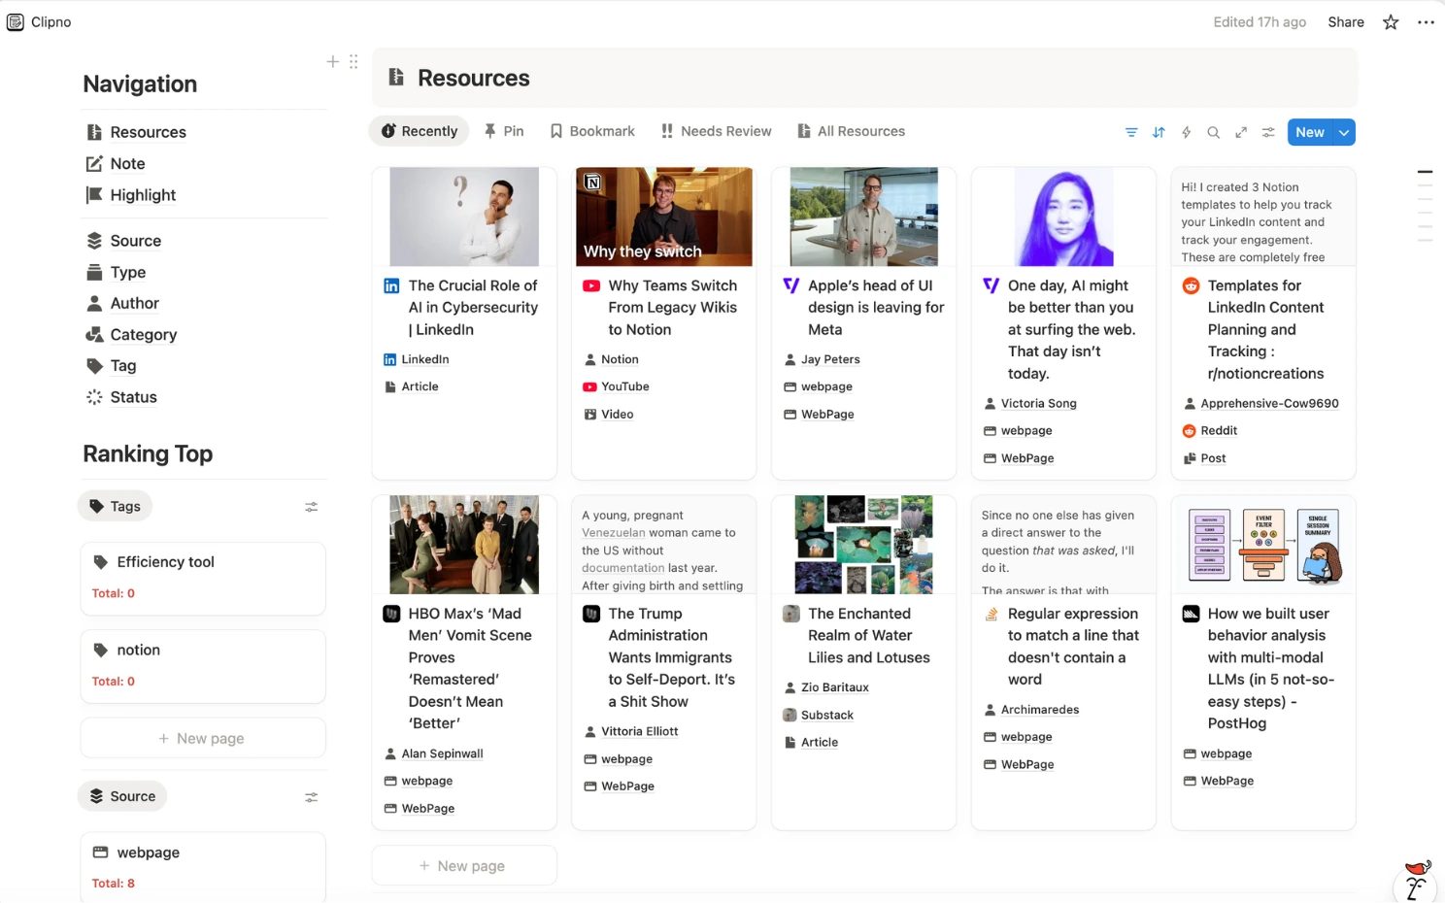The width and height of the screenshot is (1445, 903).
Task: Open settings sliders beside the Source view
Action: (x=311, y=797)
